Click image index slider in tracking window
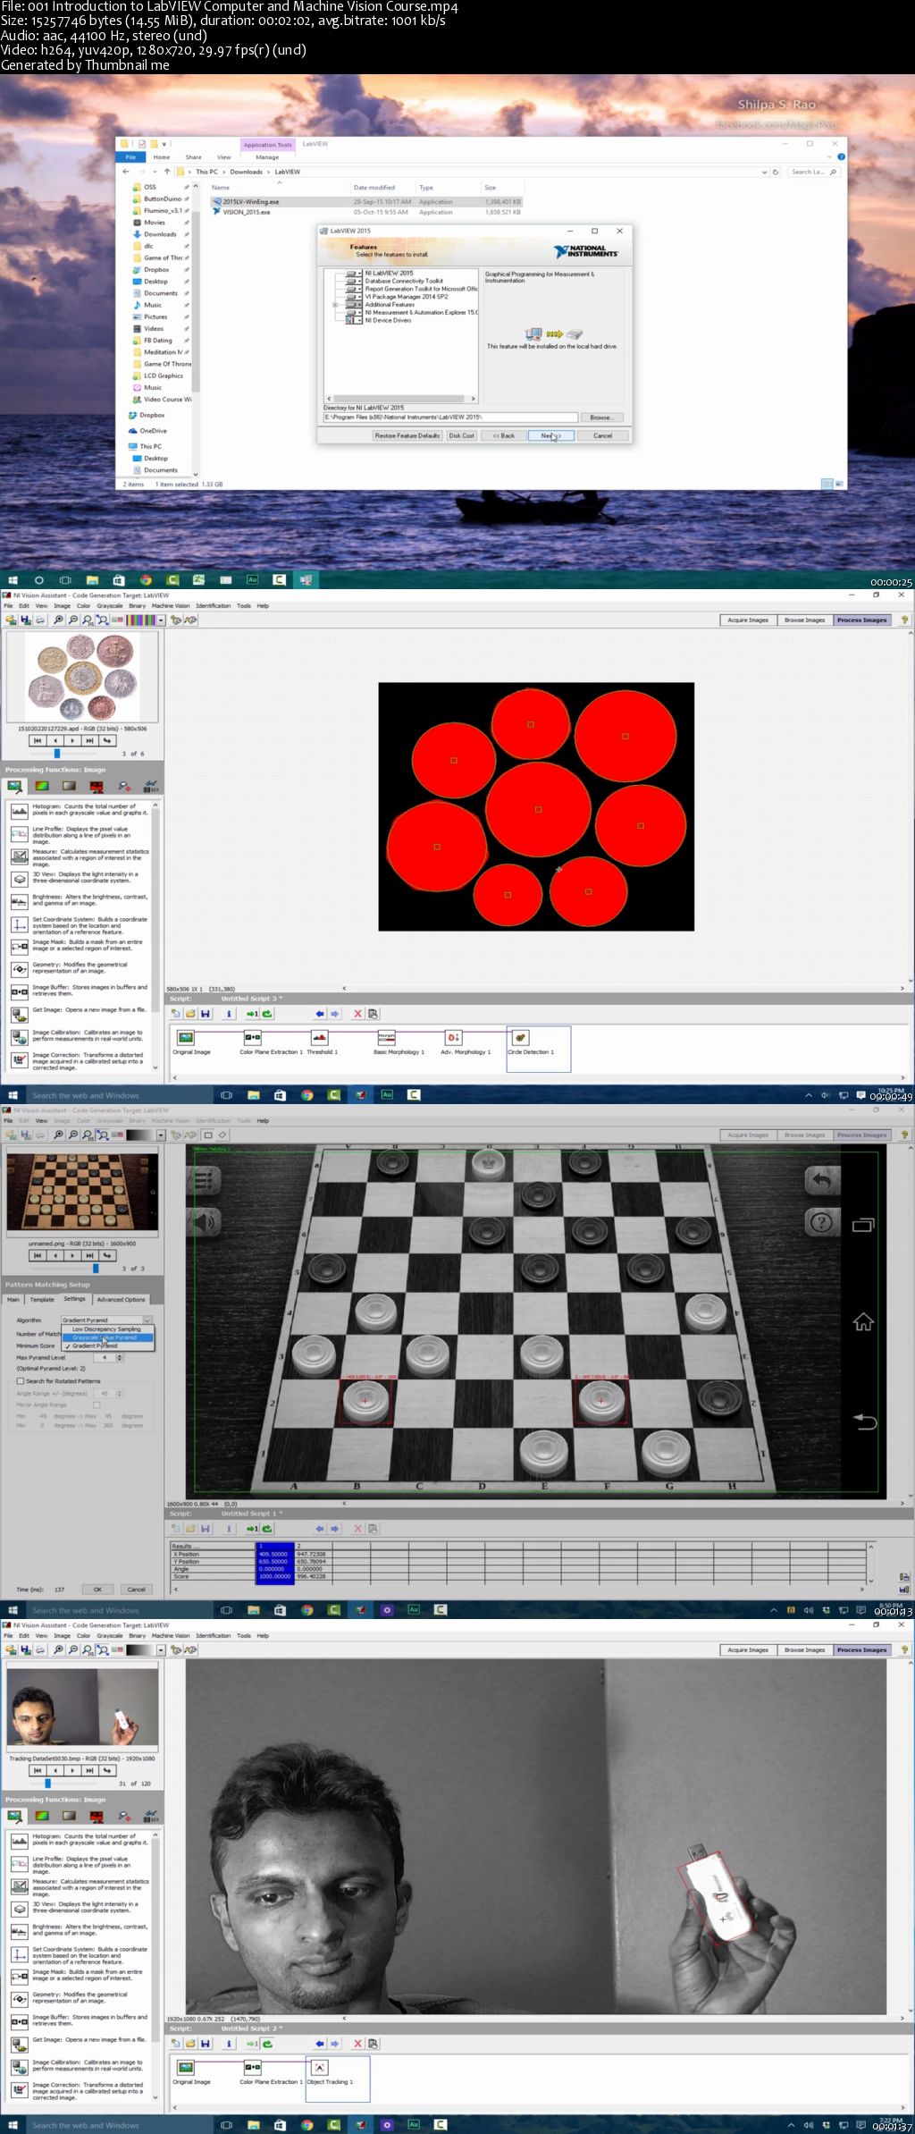The width and height of the screenshot is (915, 2134). coord(47,1783)
